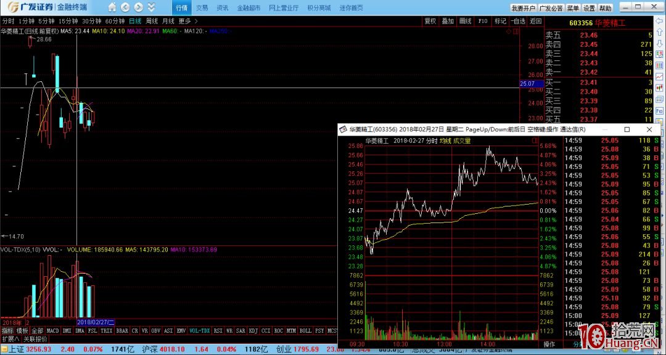Expand the 扩展∧ panel

pyautogui.click(x=10, y=339)
